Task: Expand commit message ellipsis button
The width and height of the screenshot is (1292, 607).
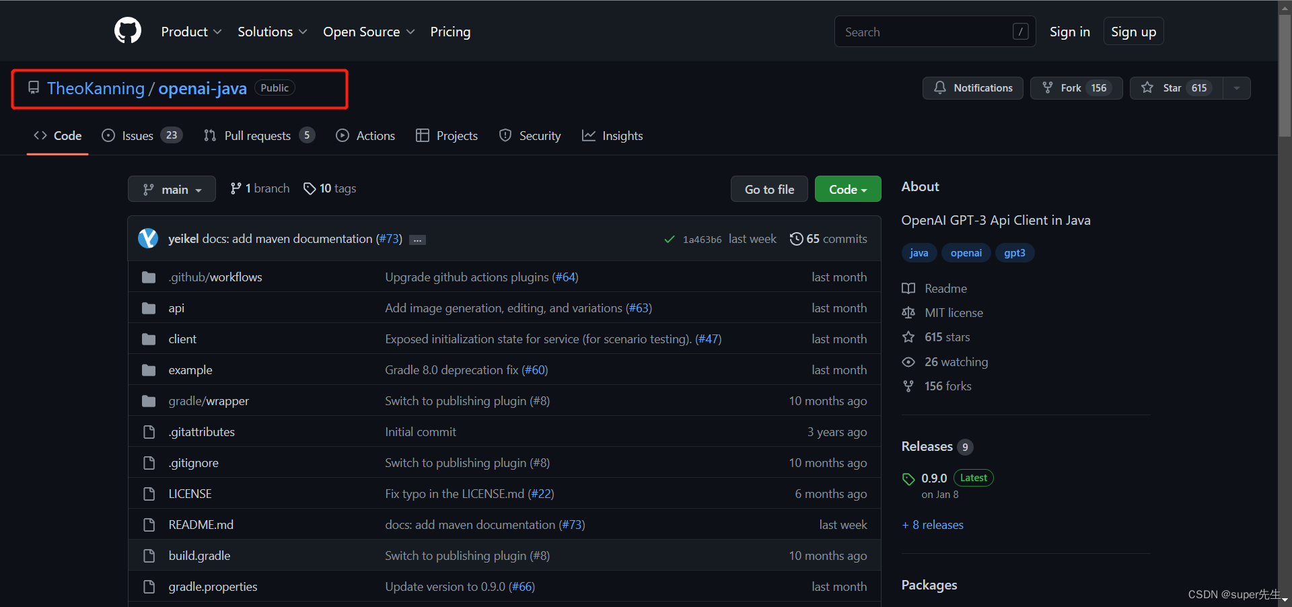Action: coord(418,240)
